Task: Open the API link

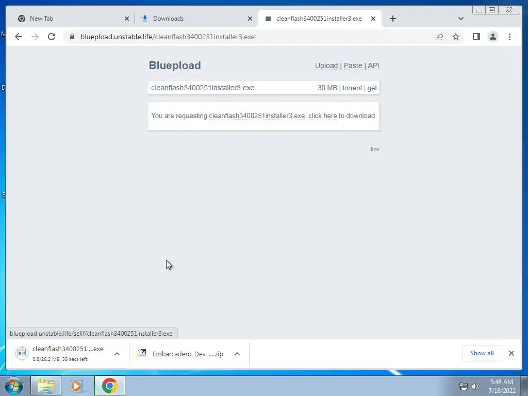Action: point(373,65)
